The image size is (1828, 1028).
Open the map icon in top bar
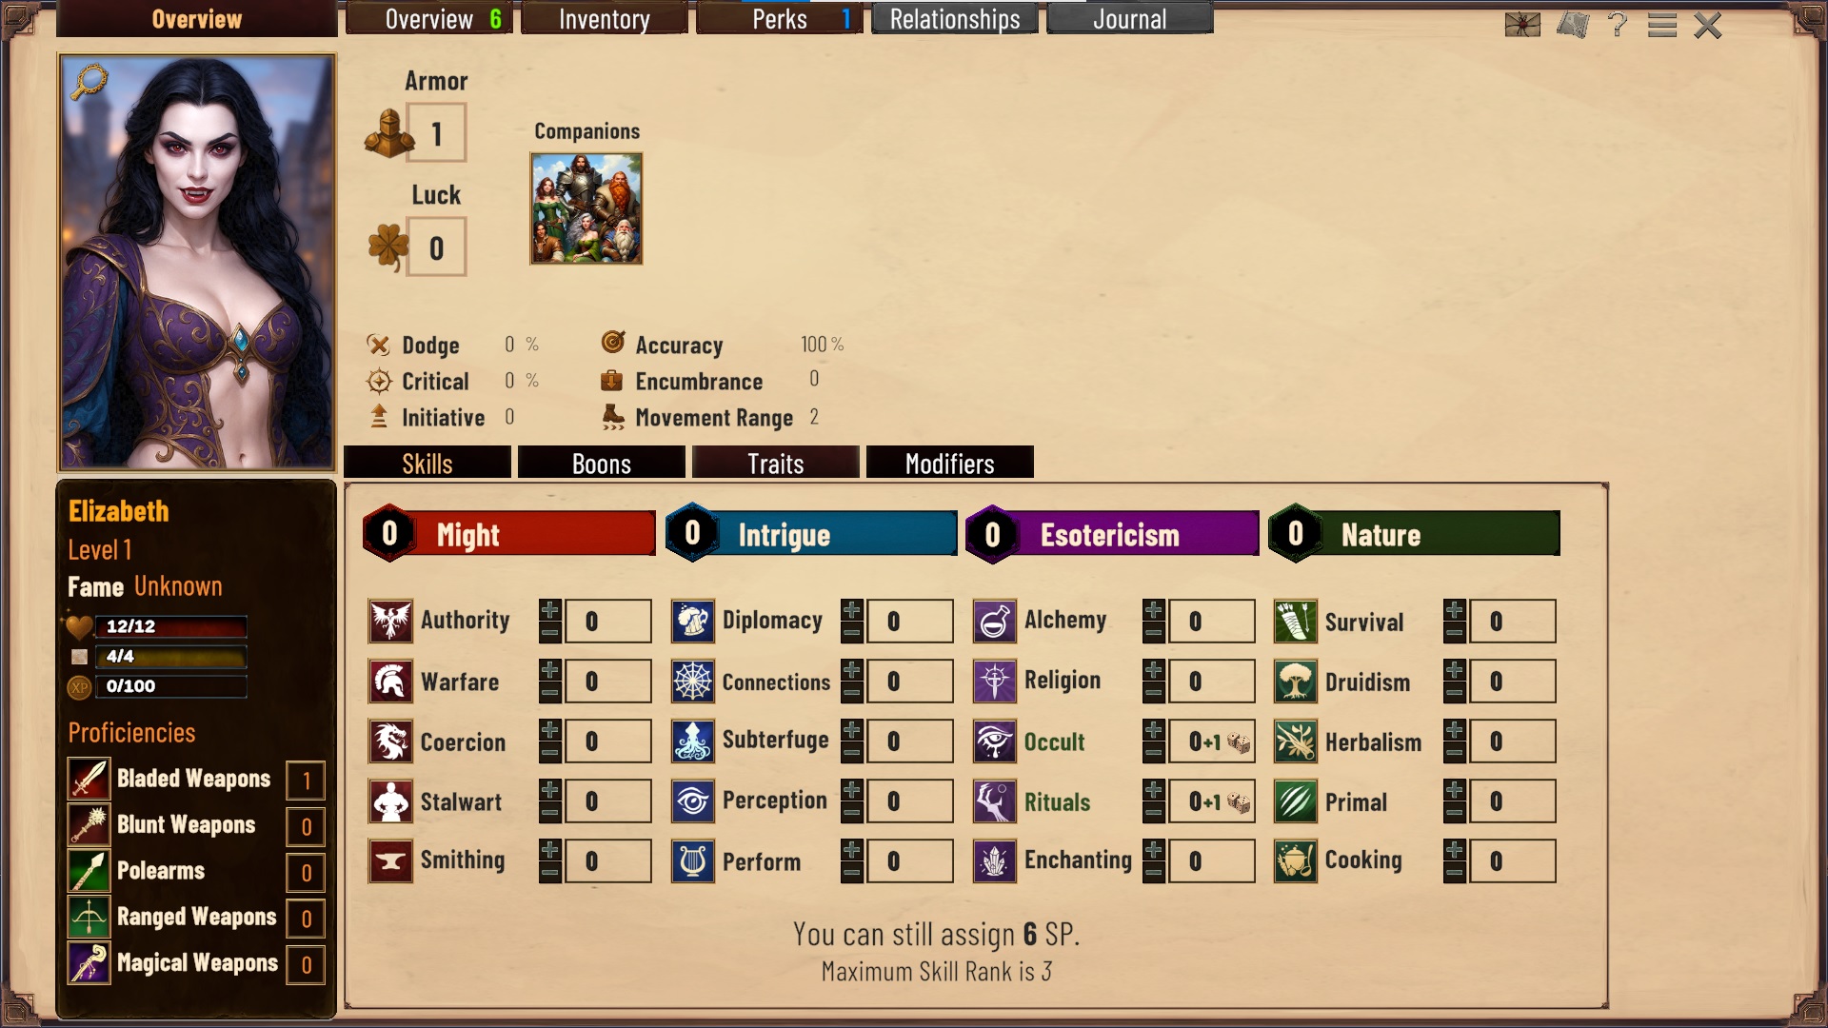point(1573,24)
